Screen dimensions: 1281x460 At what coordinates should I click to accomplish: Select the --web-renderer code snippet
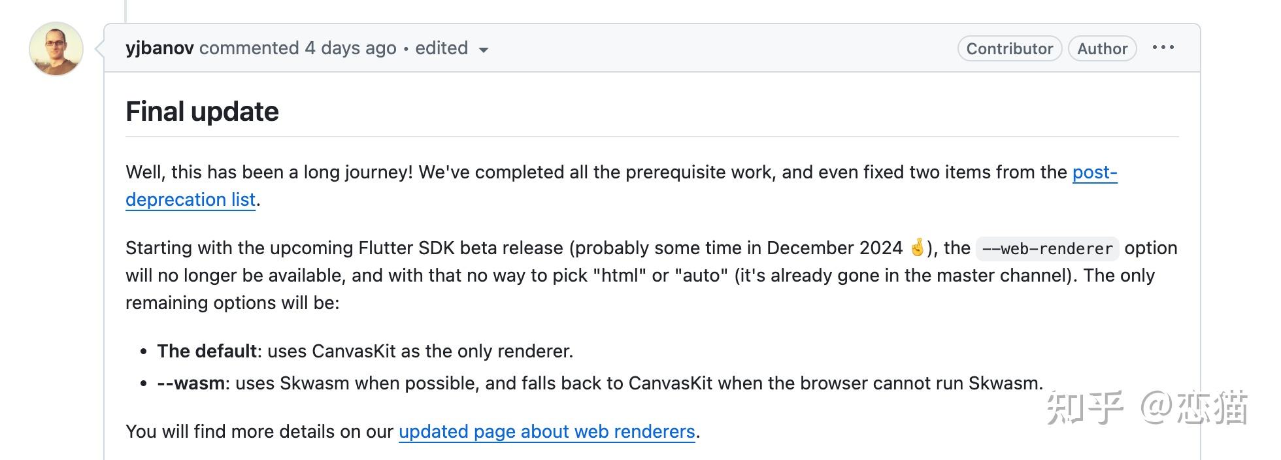click(x=1047, y=248)
